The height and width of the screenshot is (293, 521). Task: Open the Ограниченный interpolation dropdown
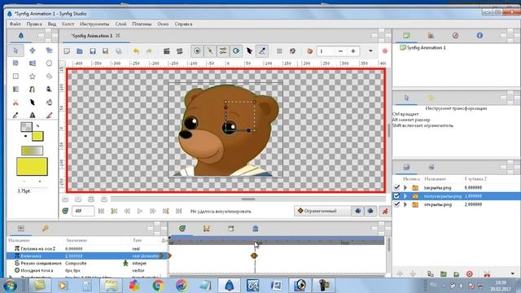point(322,211)
